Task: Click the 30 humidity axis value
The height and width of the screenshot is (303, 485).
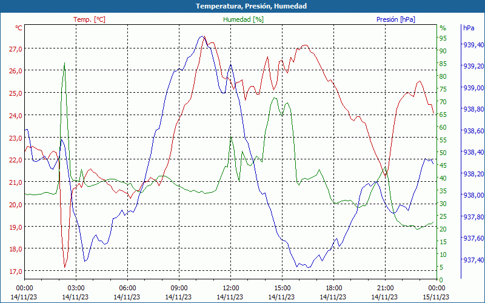Action: pyautogui.click(x=443, y=204)
